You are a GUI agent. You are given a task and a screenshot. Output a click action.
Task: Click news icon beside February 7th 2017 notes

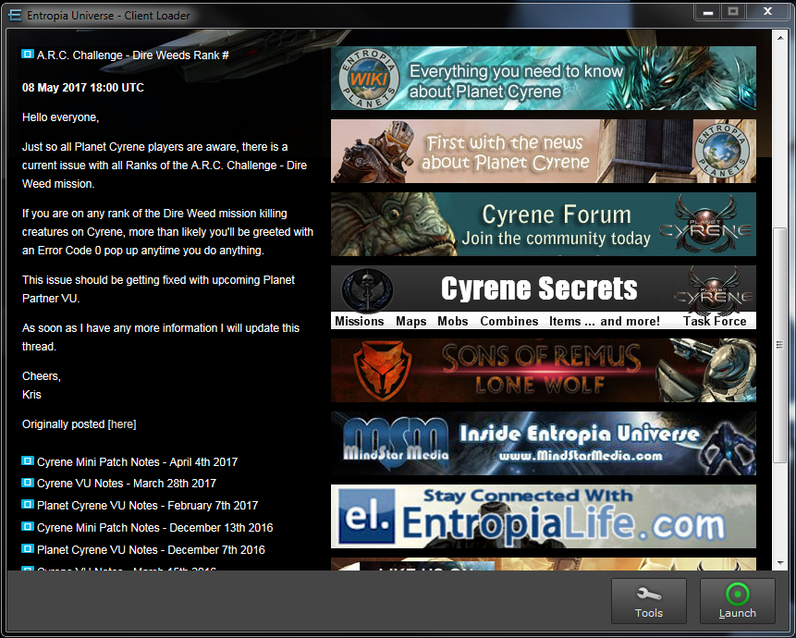coord(28,505)
